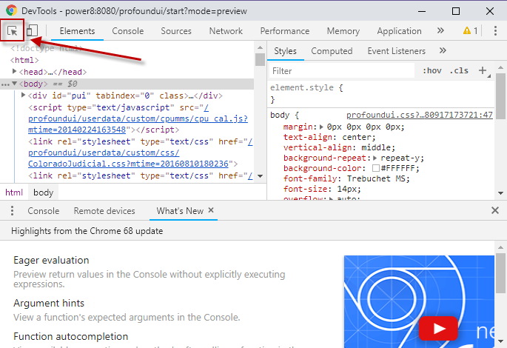Switch to the Performance tab
Viewport: 507px width, 348px height.
[x=284, y=31]
